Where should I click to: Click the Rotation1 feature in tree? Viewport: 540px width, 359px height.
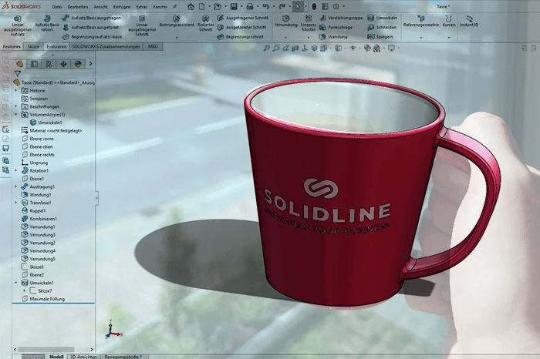pyautogui.click(x=39, y=170)
